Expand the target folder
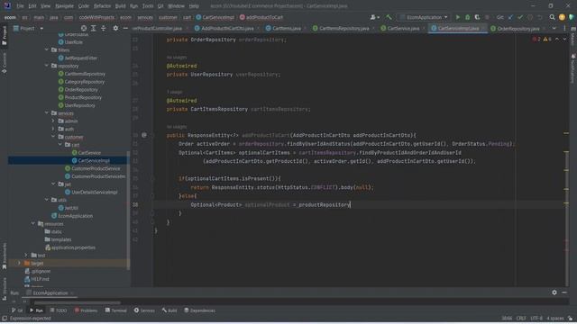 pos(19,263)
